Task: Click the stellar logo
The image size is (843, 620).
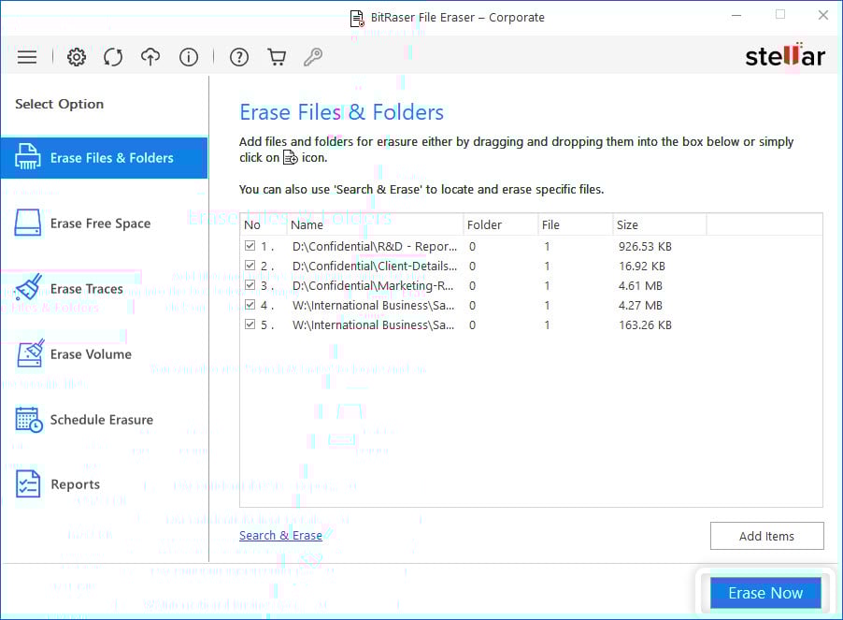Action: coord(785,55)
